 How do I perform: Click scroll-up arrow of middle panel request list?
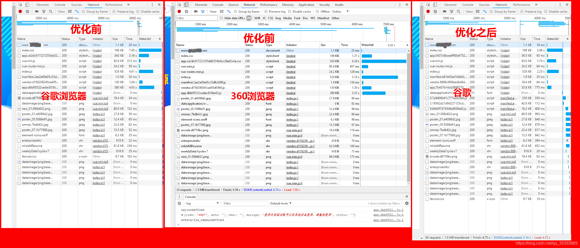409,51
